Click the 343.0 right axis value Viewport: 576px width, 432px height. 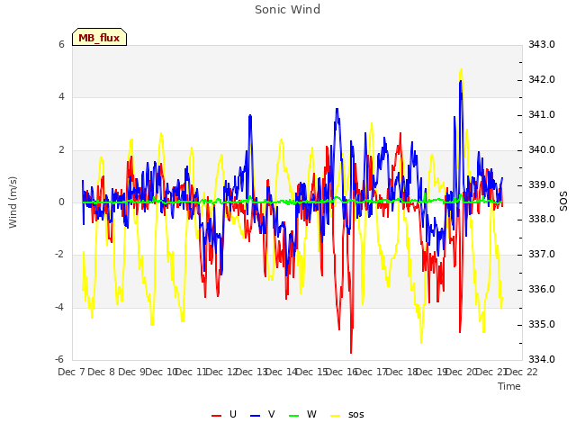pos(542,44)
